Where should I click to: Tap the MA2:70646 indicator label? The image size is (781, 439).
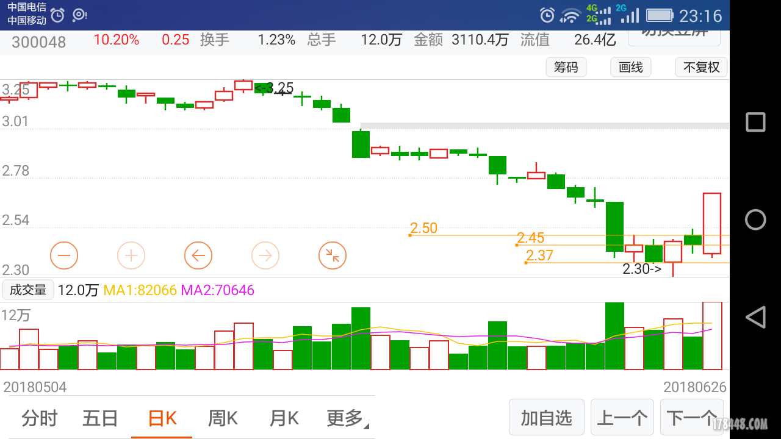coord(218,290)
